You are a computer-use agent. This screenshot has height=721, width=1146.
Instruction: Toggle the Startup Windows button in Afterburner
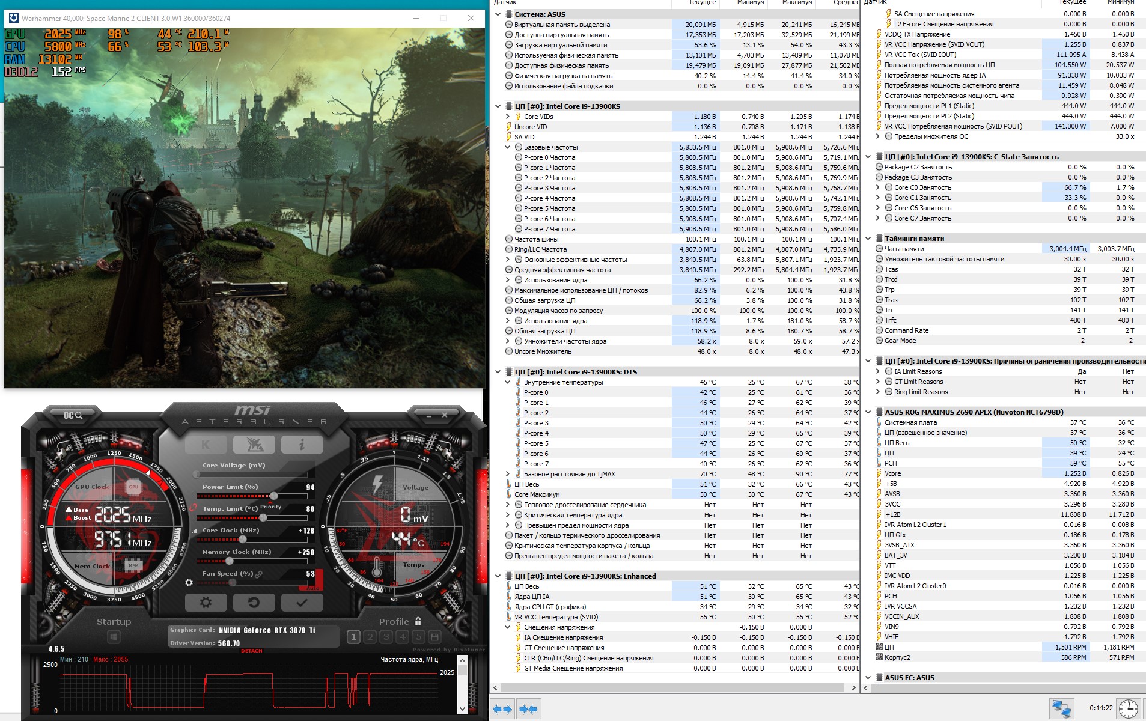click(x=114, y=637)
